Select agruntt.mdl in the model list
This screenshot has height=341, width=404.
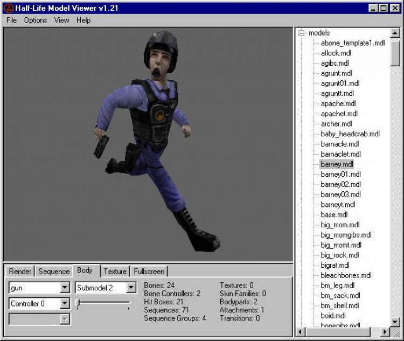(337, 93)
